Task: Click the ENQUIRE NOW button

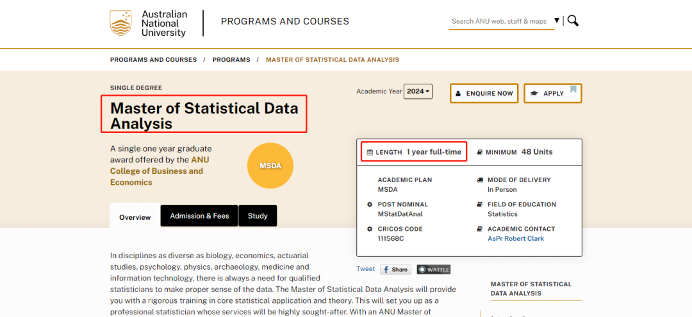Action: pyautogui.click(x=484, y=93)
